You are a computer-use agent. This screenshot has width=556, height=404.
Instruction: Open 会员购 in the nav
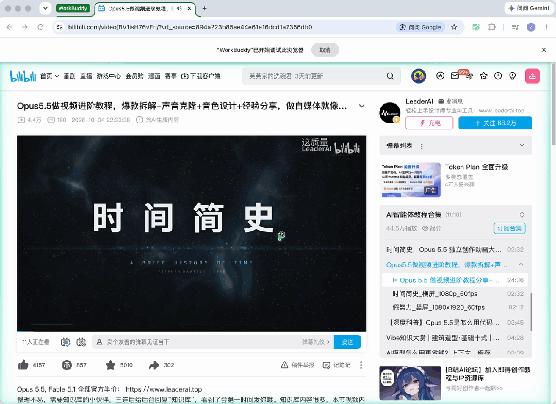point(134,76)
